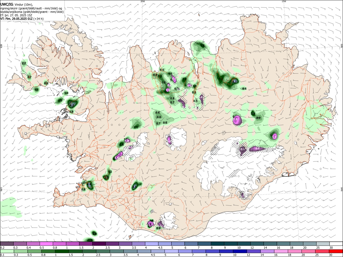Click the '0.2' label in the snow legend
The image size is (343, 257).
click(x=2, y=248)
